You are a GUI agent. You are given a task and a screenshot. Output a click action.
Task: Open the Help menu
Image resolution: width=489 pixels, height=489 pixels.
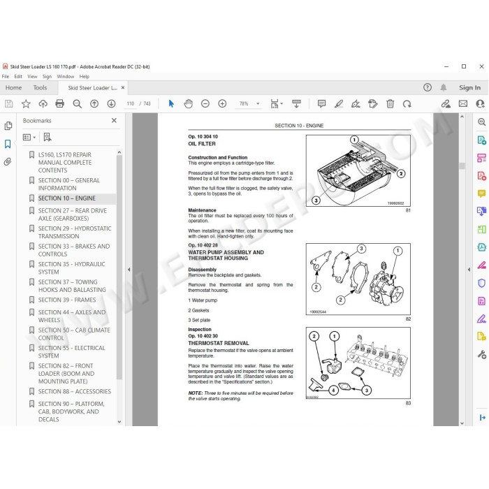pos(85,76)
